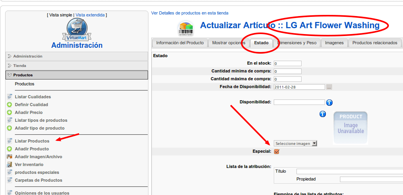
Task: Open Añadir tipo de producto
Action: click(x=40, y=128)
